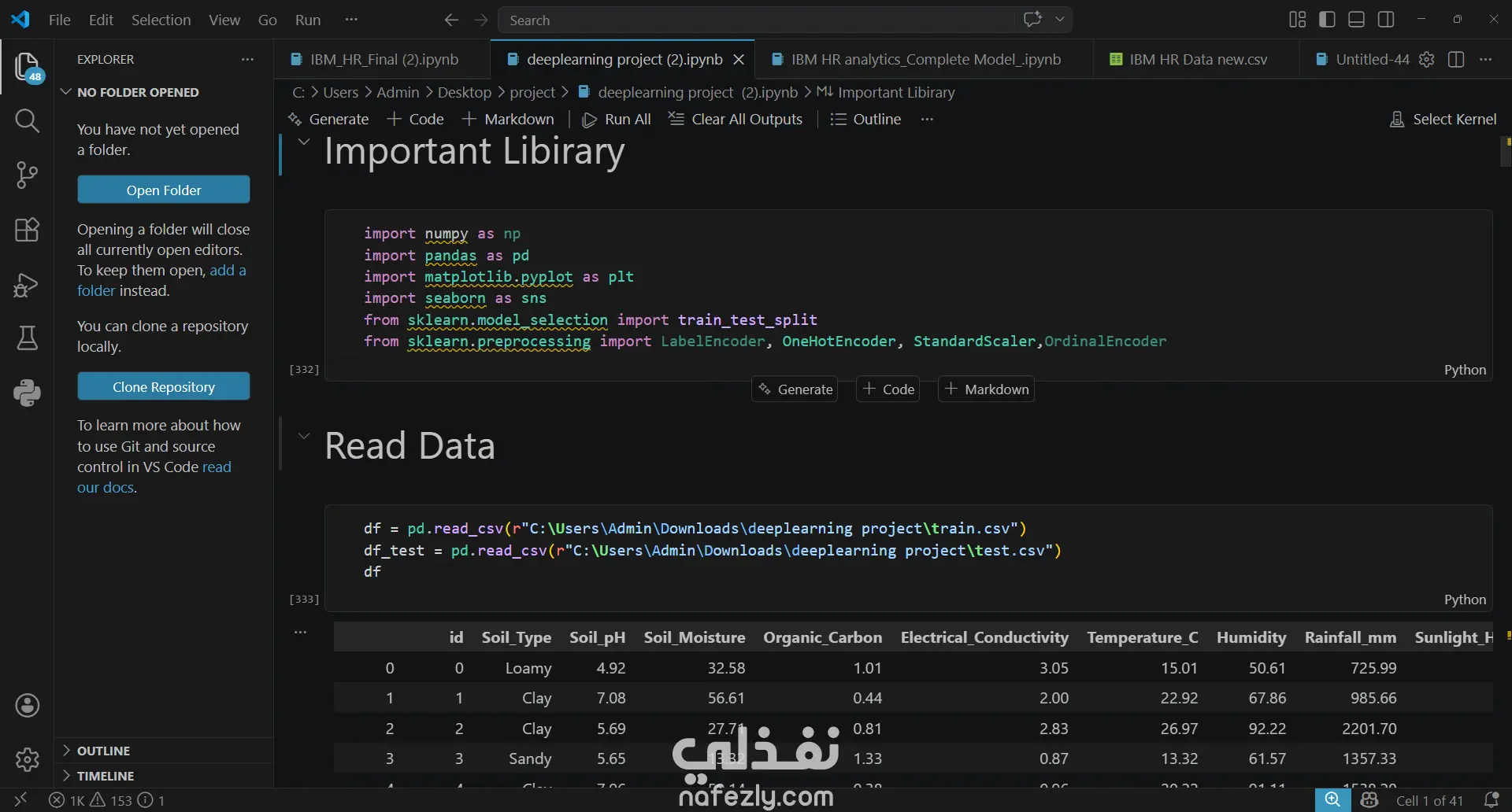Viewport: 1512px width, 812px height.
Task: Open the notebook toolbar overflow menu
Action: pos(927,120)
